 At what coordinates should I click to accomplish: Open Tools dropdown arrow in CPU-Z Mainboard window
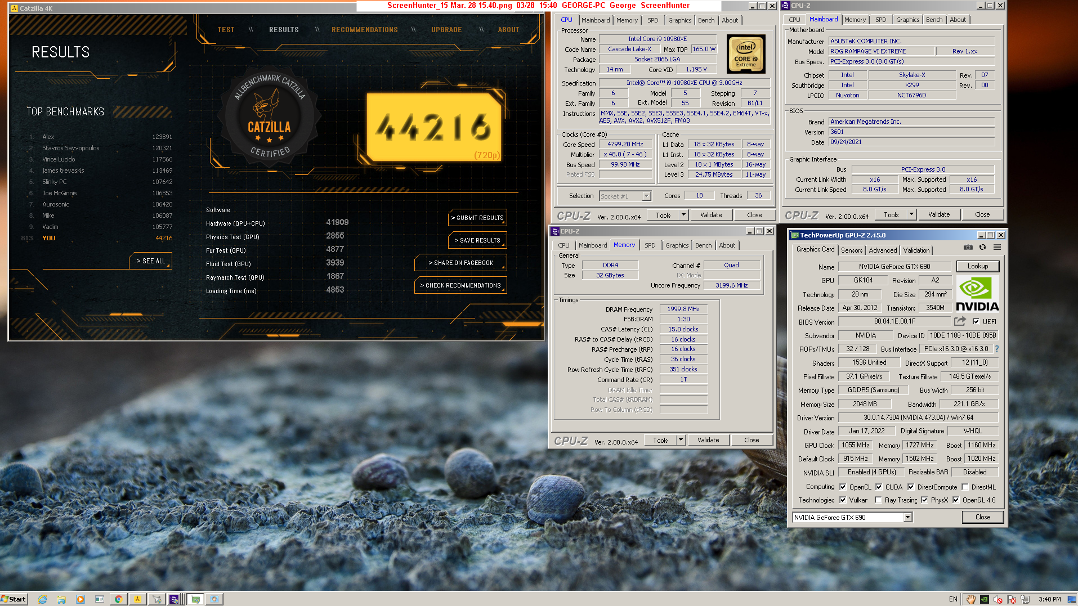pyautogui.click(x=911, y=214)
